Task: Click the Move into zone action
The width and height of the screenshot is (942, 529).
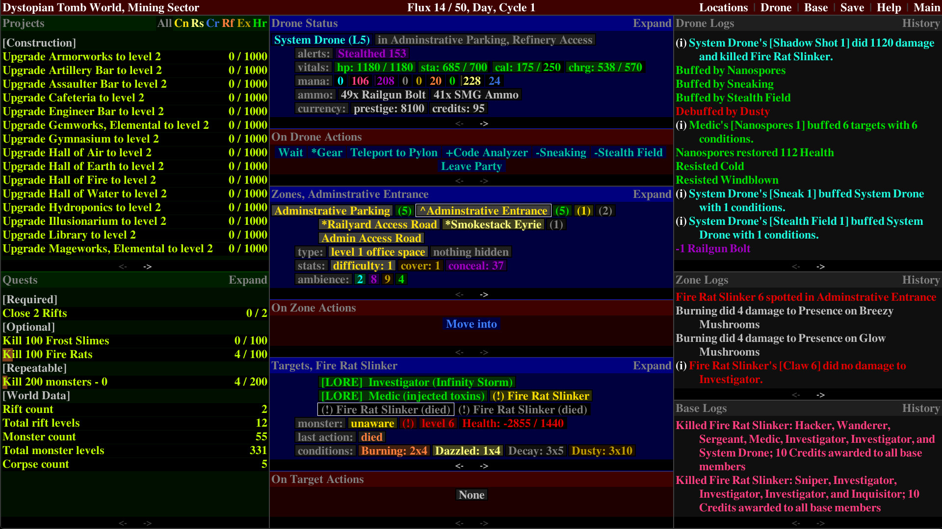Action: pyautogui.click(x=471, y=324)
